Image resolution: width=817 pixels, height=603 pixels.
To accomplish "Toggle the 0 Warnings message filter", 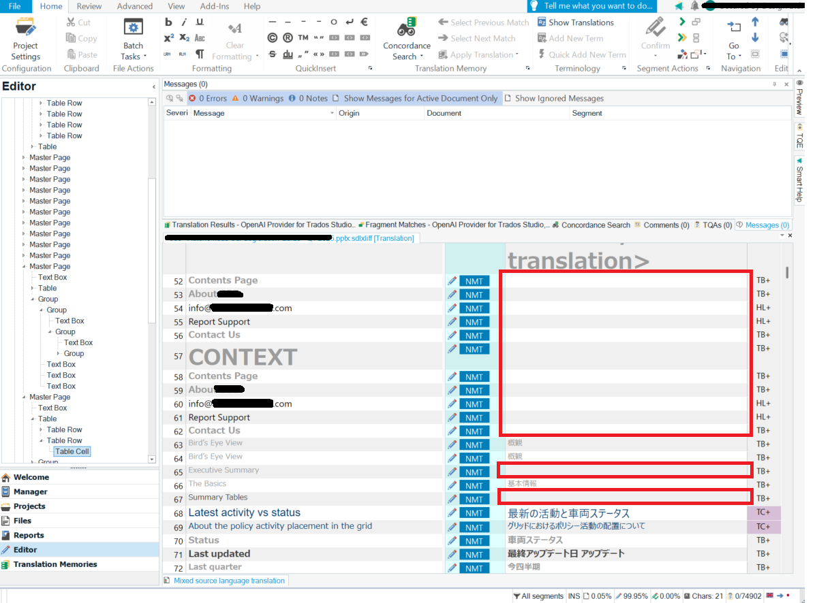I will point(258,98).
